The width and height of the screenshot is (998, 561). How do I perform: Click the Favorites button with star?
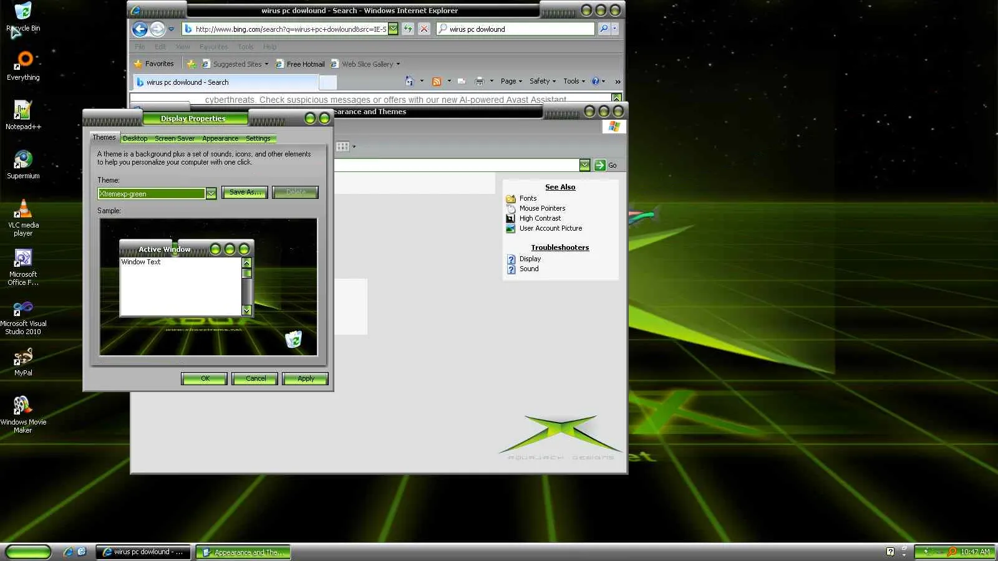[x=153, y=64]
